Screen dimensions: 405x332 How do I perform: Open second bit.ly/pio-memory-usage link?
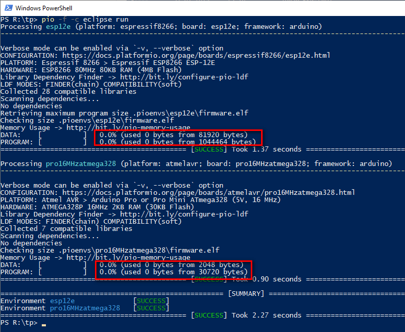coord(128,258)
